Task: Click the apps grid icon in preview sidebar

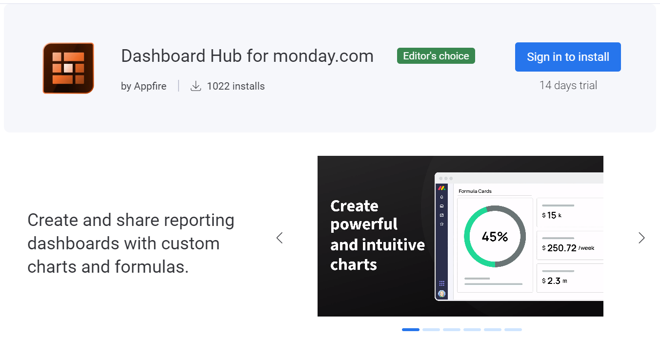Action: (x=442, y=283)
